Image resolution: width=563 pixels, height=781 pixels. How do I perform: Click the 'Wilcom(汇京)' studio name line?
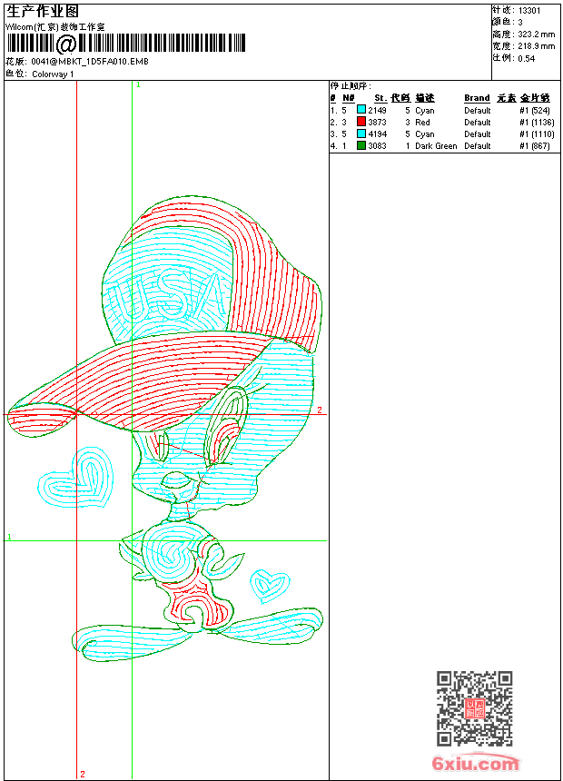point(55,27)
